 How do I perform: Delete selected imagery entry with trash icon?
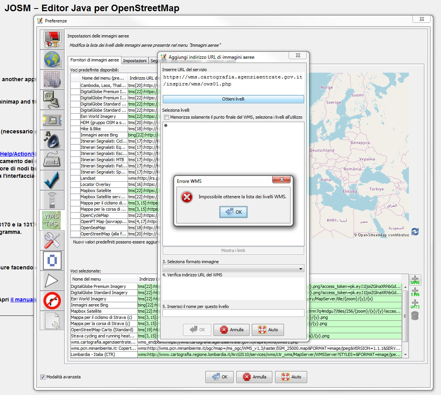(x=415, y=316)
